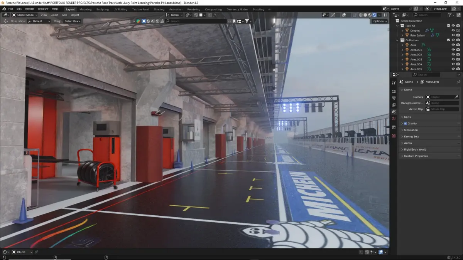463x260 pixels.
Task: Click the pause icon in viewport header
Action: tap(385, 15)
